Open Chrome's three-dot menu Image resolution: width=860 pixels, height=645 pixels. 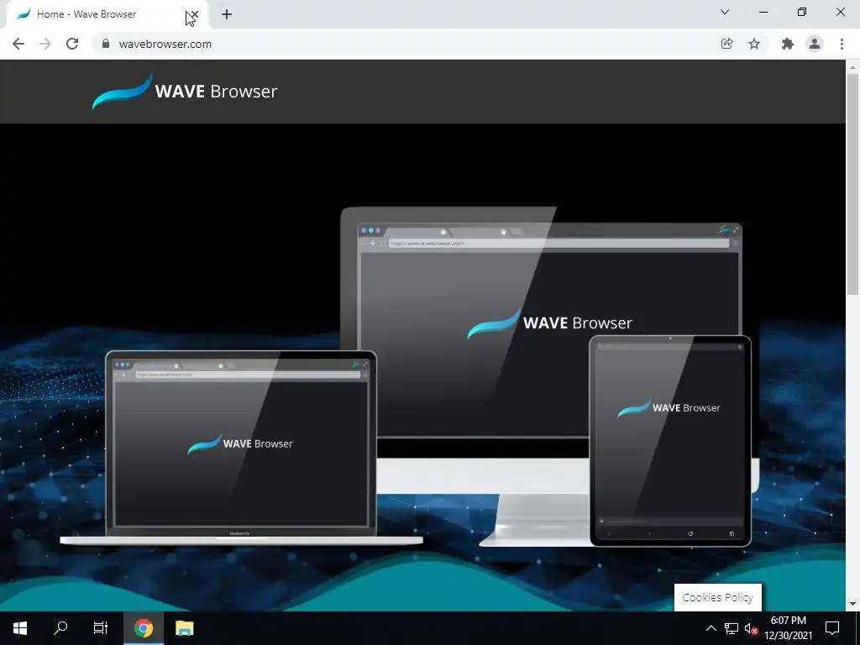coord(842,44)
